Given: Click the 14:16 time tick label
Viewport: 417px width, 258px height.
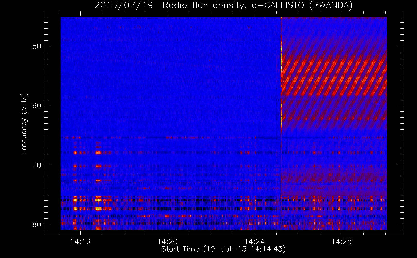Looking at the screenshot, I should point(80,242).
